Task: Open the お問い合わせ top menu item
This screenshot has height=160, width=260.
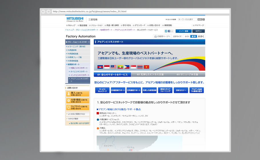Action: [x=154, y=25]
